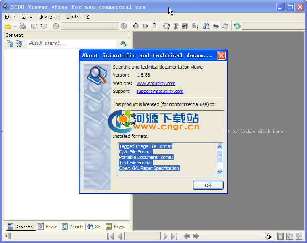This screenshot has width=307, height=243.
Task: Select the text selection tool
Action: click(176, 26)
